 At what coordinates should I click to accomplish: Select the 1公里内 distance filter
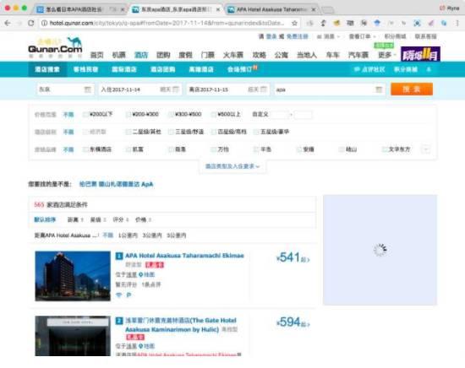128,235
